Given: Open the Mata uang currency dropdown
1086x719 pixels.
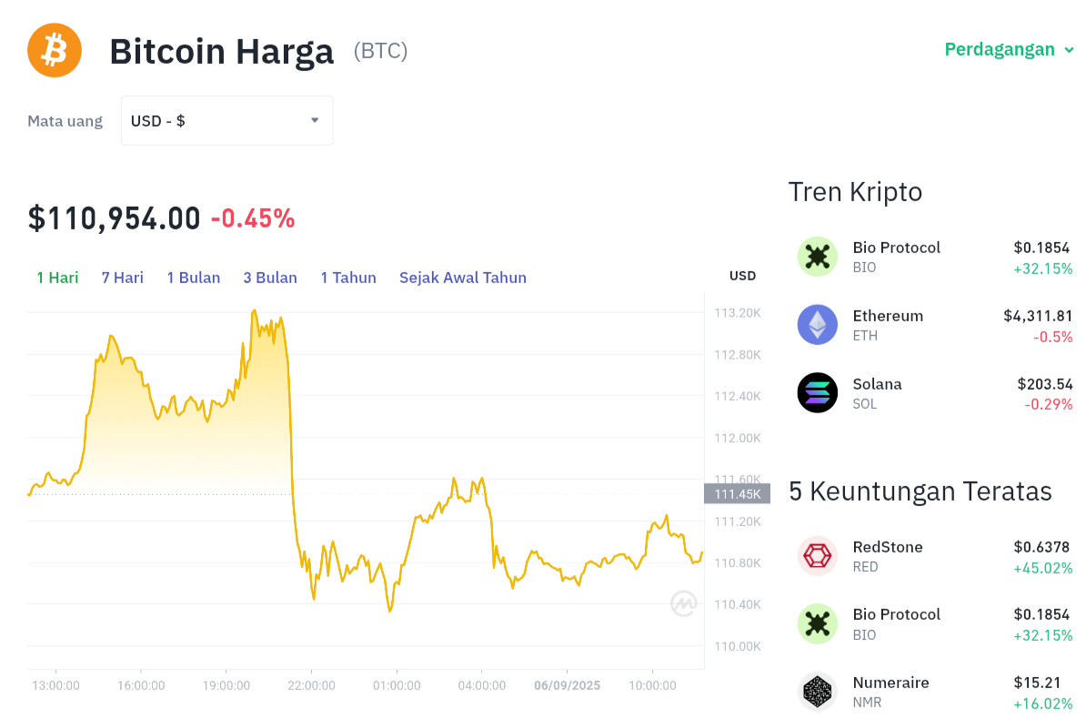Looking at the screenshot, I should click(x=226, y=120).
